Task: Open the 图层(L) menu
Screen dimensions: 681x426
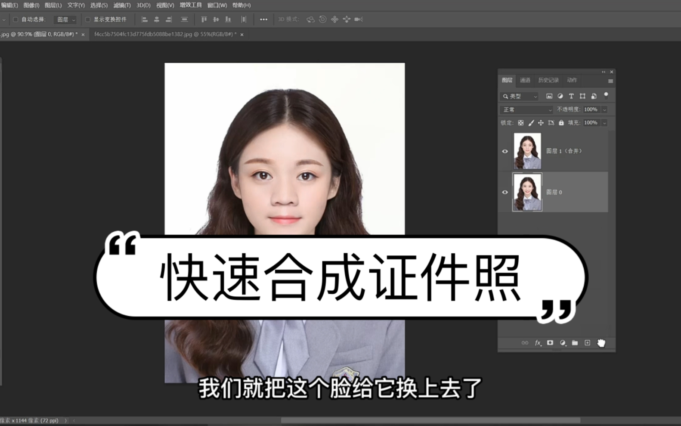Action: (53, 5)
